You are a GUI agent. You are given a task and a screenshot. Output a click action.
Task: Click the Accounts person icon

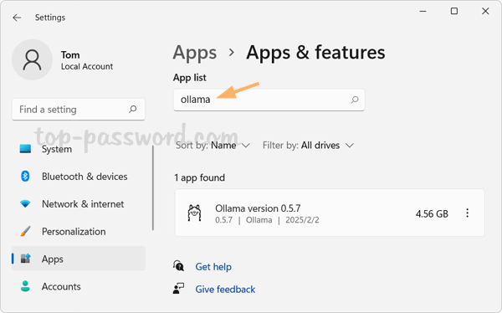click(25, 286)
